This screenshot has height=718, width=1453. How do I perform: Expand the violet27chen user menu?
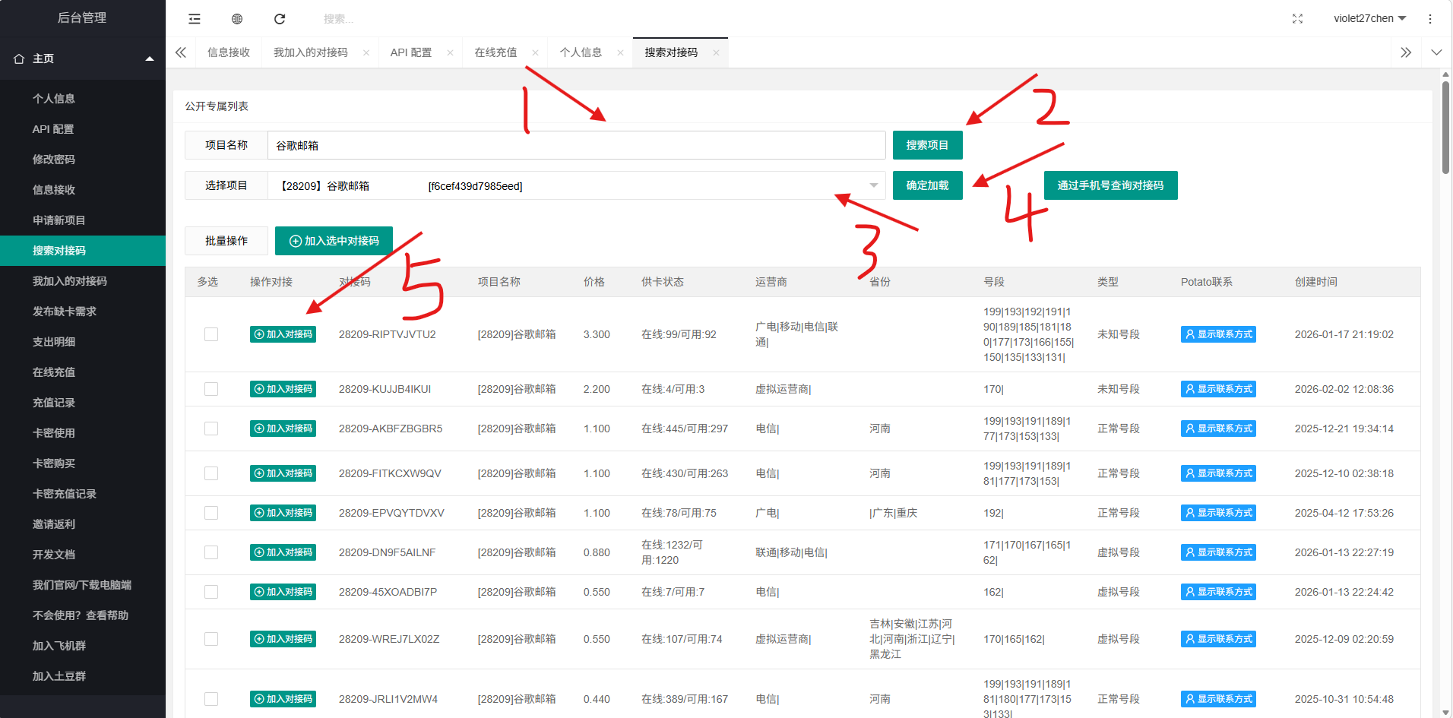(x=1369, y=19)
